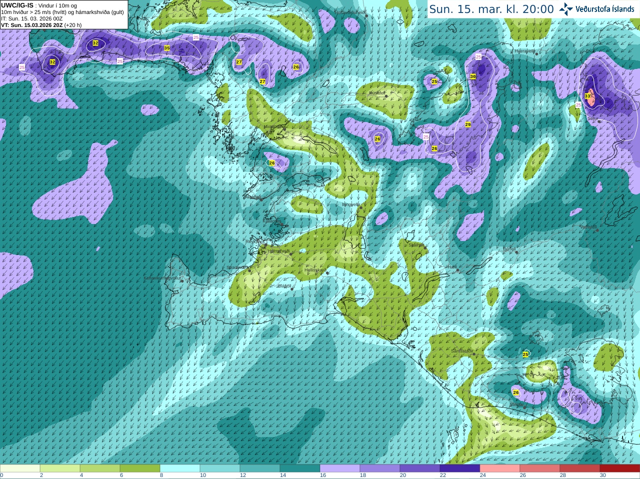This screenshot has height=479, width=640.
Task: Click the Holtavörðuheiði station label
Action: pos(350,12)
